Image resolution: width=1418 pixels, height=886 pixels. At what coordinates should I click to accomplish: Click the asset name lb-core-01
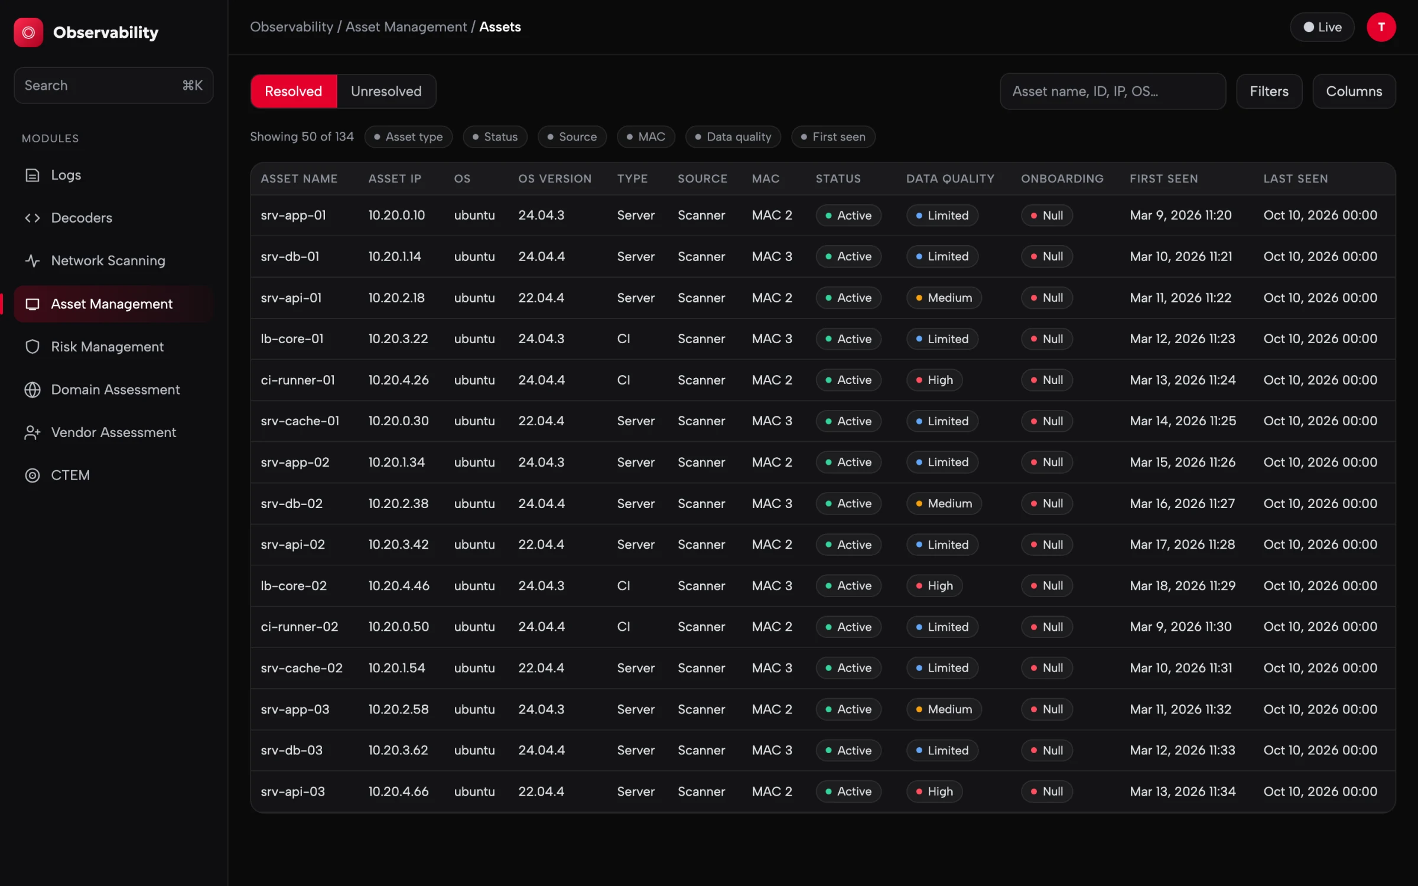click(x=292, y=339)
